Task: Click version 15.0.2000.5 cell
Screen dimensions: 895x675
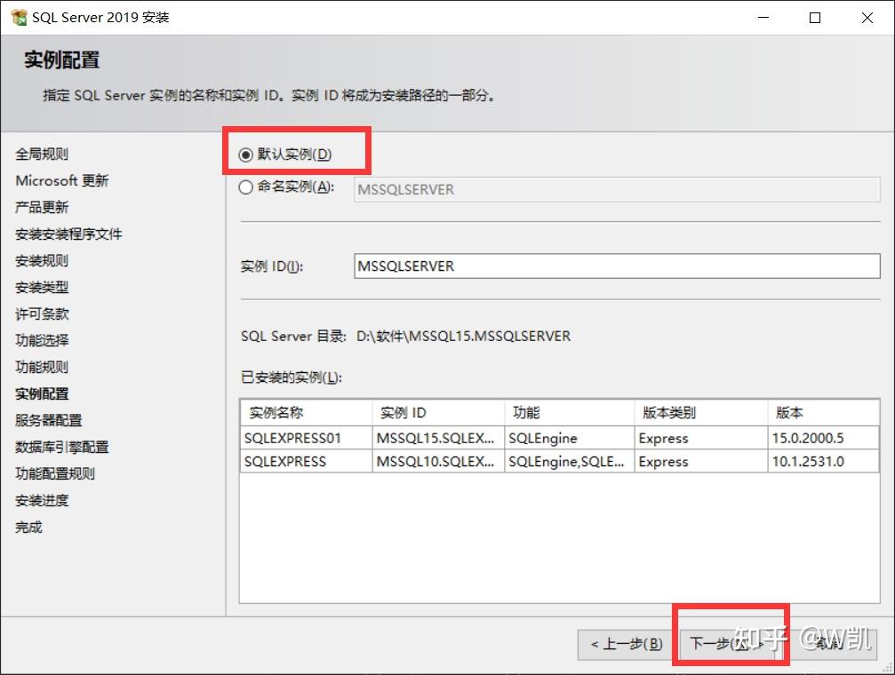Action: [x=823, y=438]
